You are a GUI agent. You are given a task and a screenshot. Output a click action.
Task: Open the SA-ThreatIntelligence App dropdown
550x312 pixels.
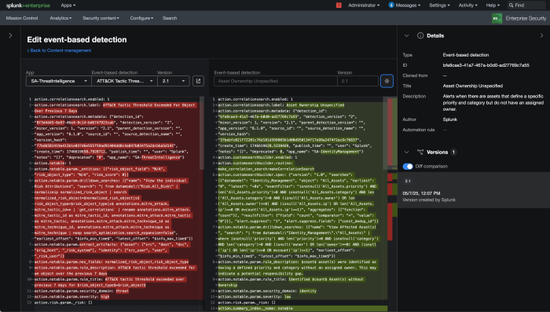click(59, 81)
